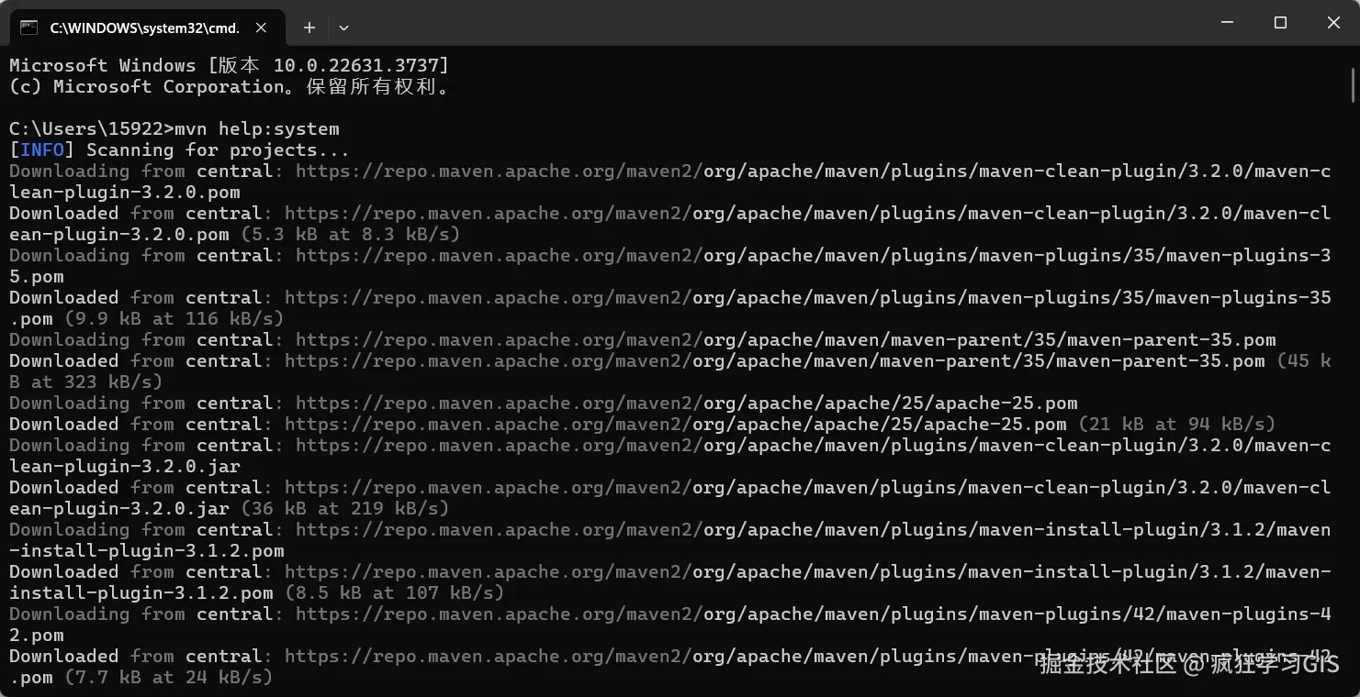1360x697 pixels.
Task: Open the Downloading apache-25.pom URL
Action: tap(686, 404)
